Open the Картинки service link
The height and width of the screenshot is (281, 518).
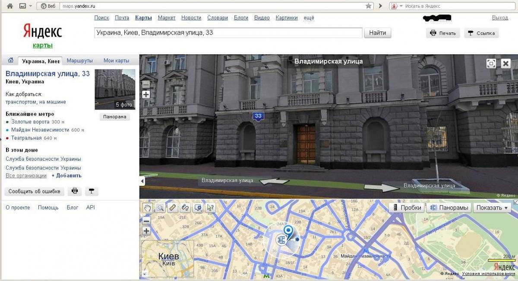[287, 18]
